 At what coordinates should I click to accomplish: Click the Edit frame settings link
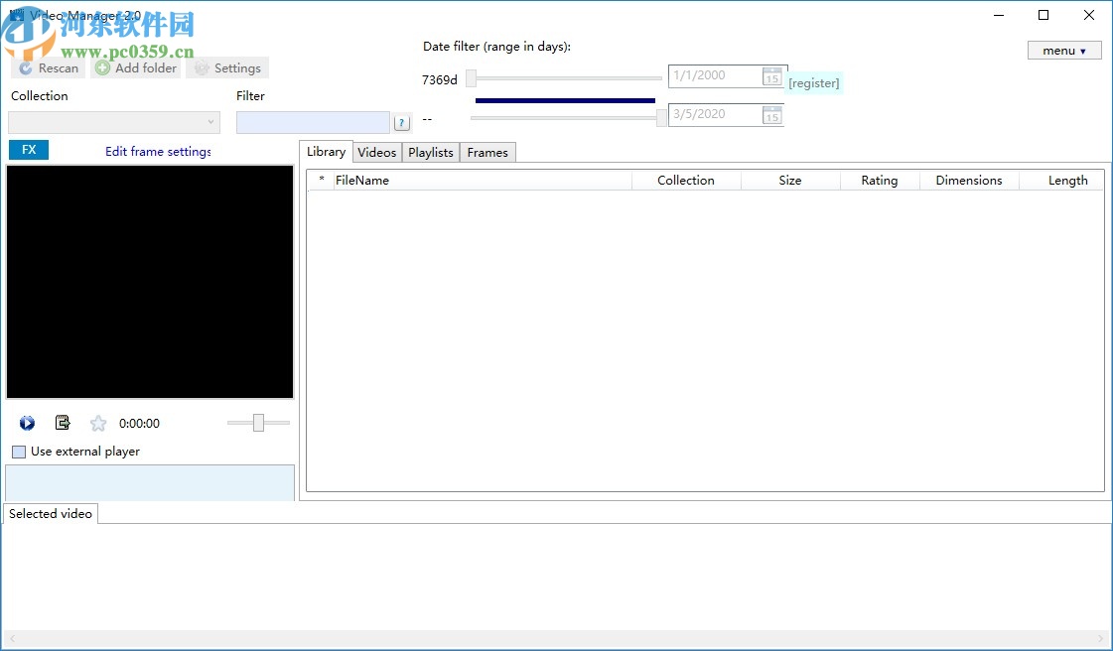157,151
